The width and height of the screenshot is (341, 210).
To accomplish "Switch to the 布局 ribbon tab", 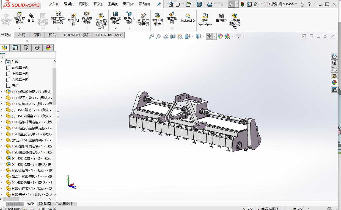I will (22, 35).
